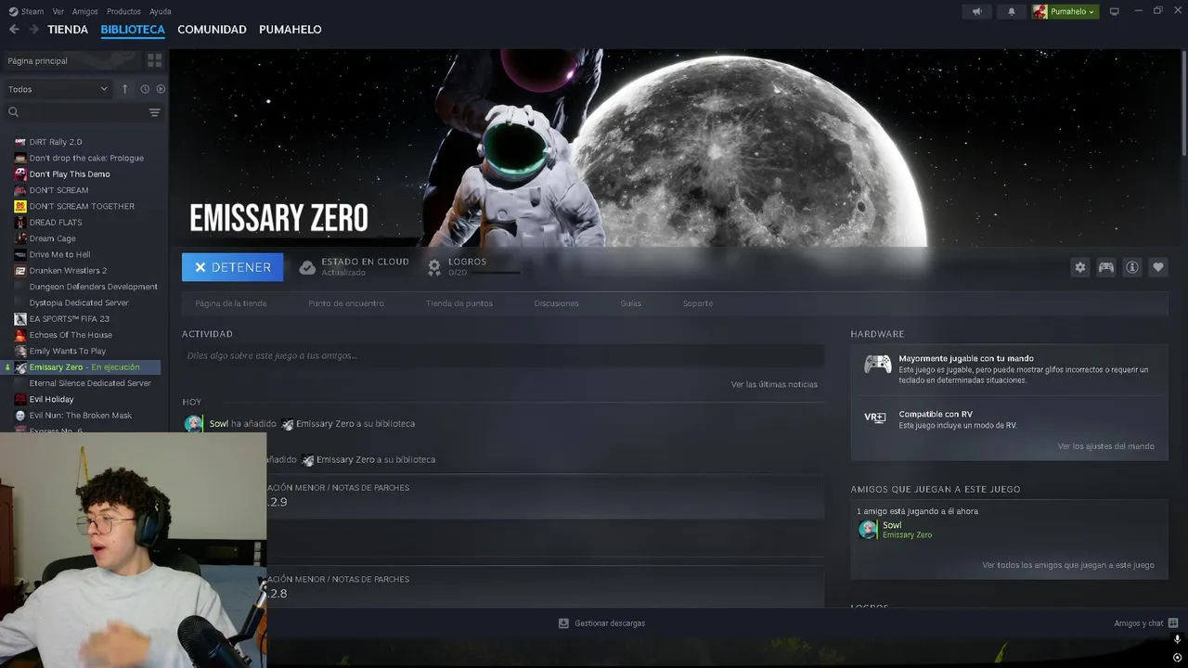1188x668 pixels.
Task: Go to the TIENDA section
Action: click(x=68, y=30)
